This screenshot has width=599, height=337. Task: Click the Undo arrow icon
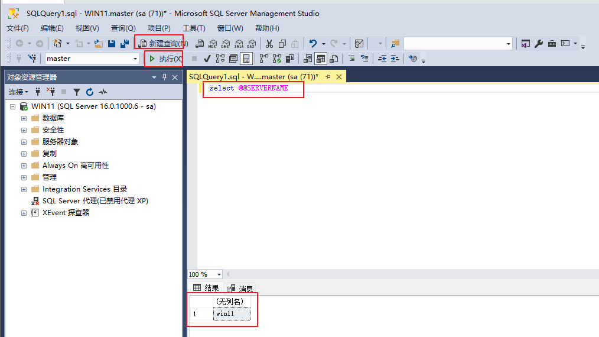coord(313,44)
